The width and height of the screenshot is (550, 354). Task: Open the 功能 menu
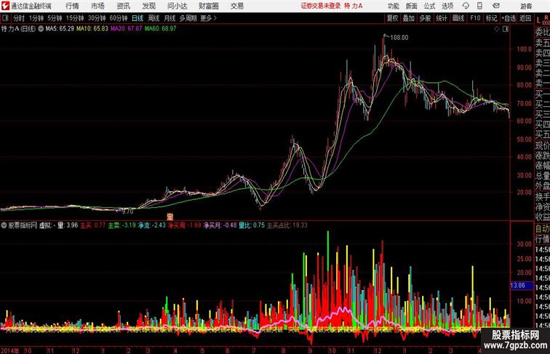click(394, 6)
